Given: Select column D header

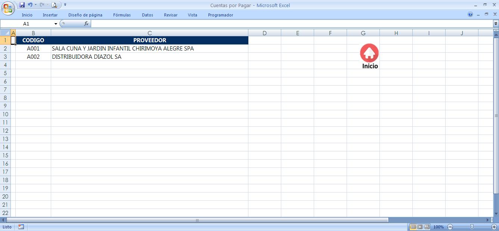Looking at the screenshot, I should pos(264,33).
